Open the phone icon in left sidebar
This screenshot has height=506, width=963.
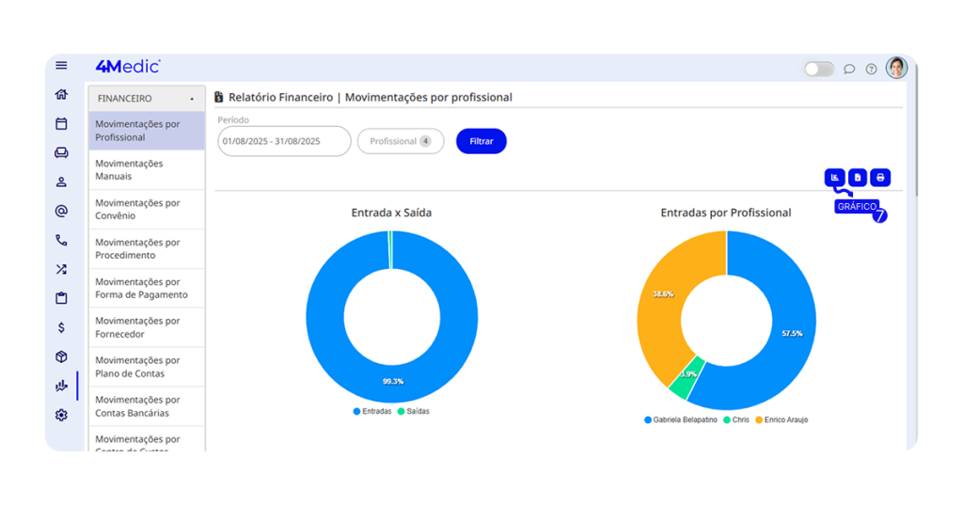tap(61, 240)
